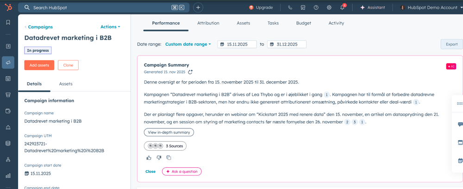Open CRM contacts icon in sidebar

8,46
